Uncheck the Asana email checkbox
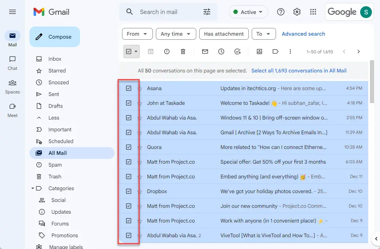The width and height of the screenshot is (380, 249). 129,88
